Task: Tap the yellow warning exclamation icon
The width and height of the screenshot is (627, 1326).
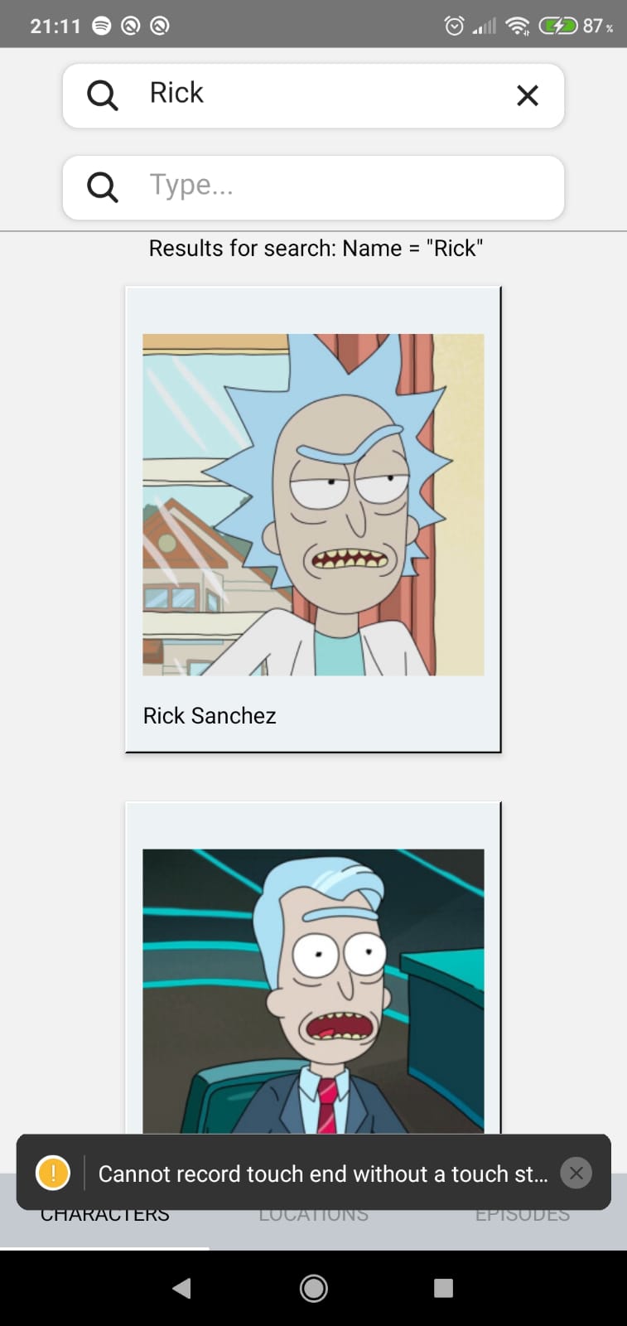Action: (x=53, y=1173)
